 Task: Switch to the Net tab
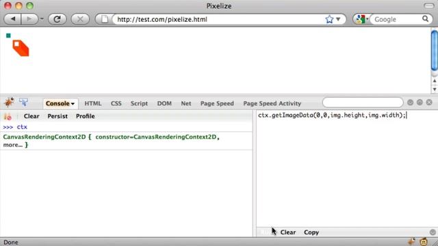(186, 103)
